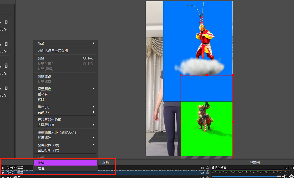Select the green-screen Monkey King in preview
Viewport: 294px width, 178px height.
(x=207, y=129)
